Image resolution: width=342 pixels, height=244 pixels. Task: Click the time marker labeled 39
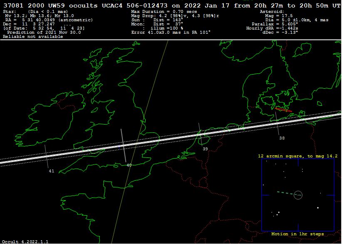(205, 149)
